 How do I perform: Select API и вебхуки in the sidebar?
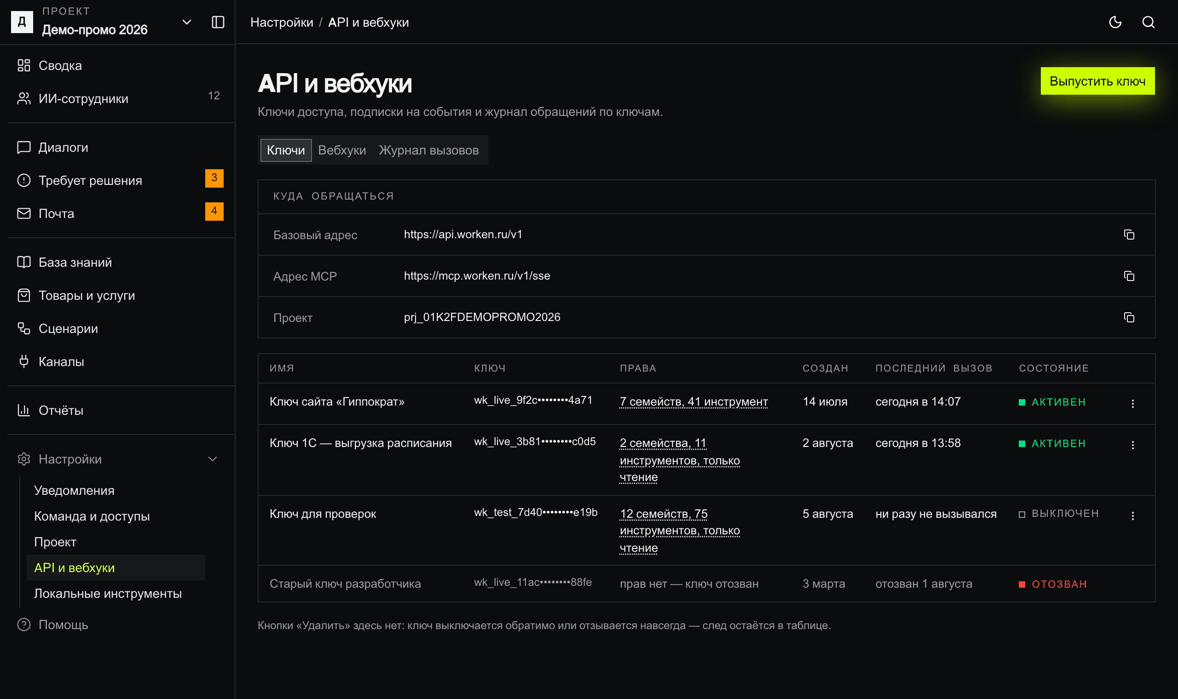tap(115, 567)
